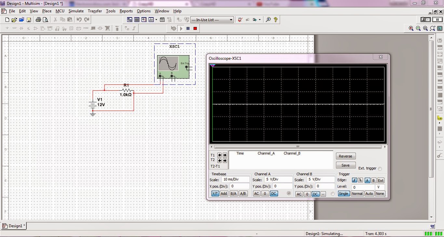
Task: Click the Print icon in the toolbar
Action: 38,19
